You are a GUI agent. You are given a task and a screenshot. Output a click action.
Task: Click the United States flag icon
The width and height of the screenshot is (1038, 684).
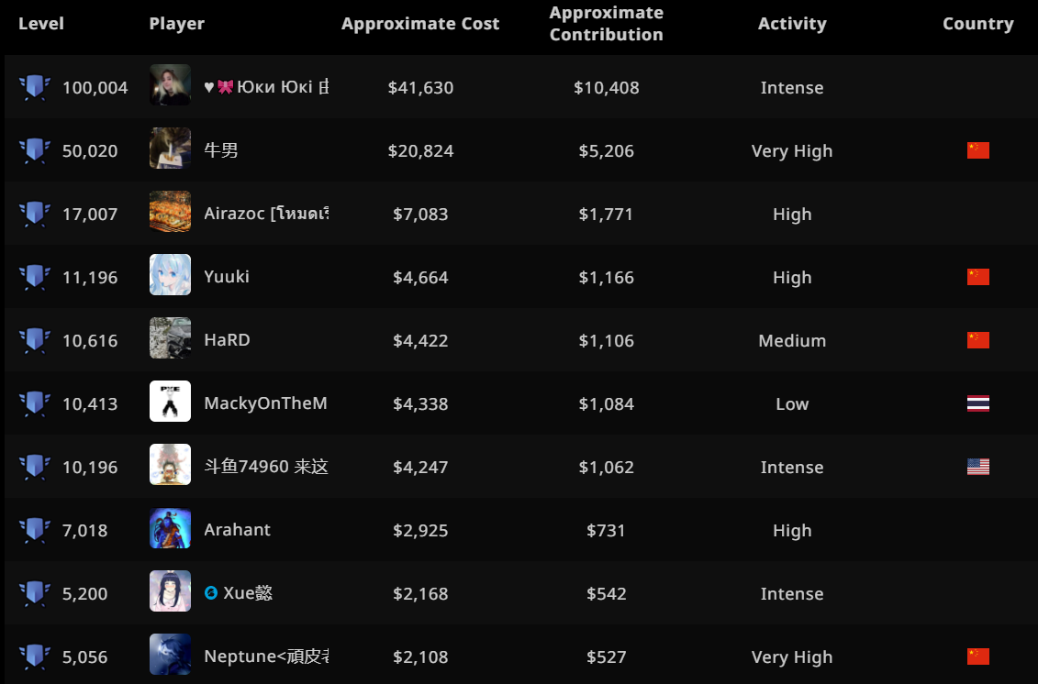[977, 467]
